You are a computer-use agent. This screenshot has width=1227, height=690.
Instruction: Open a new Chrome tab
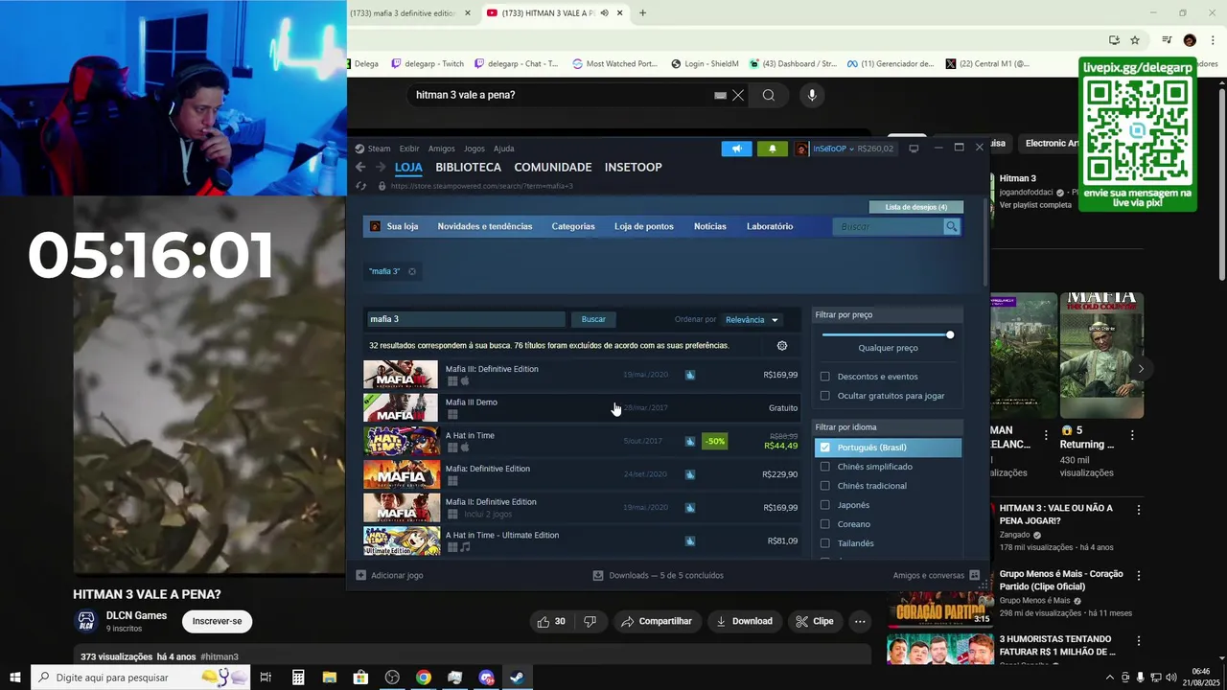(642, 13)
